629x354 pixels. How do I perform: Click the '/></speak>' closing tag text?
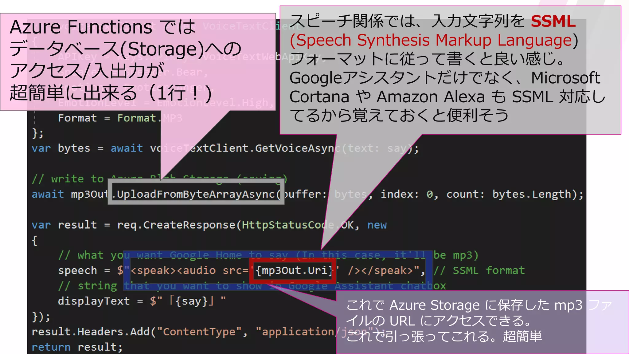380,270
